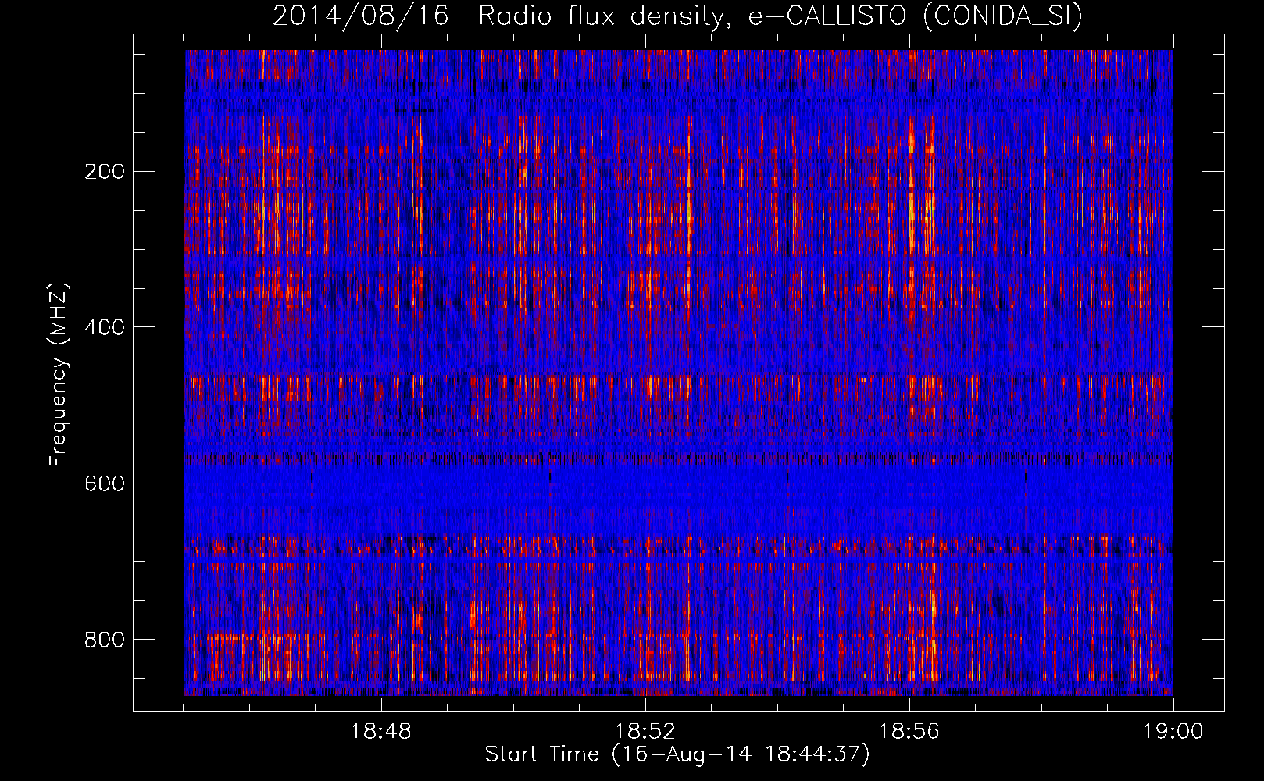This screenshot has height=781, width=1264.
Task: Click the 18:52 time tick label
Action: (x=645, y=732)
